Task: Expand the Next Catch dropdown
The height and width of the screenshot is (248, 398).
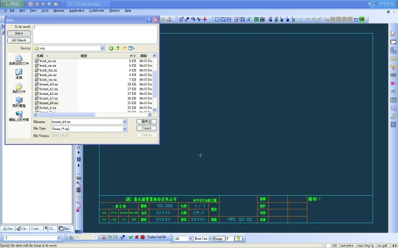Action: point(210,239)
